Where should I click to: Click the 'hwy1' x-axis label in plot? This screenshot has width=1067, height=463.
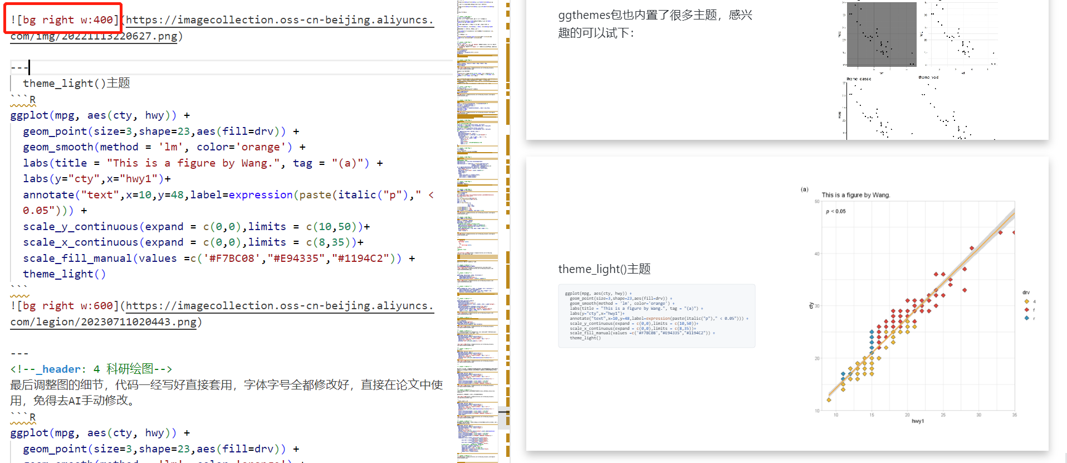pyautogui.click(x=917, y=421)
